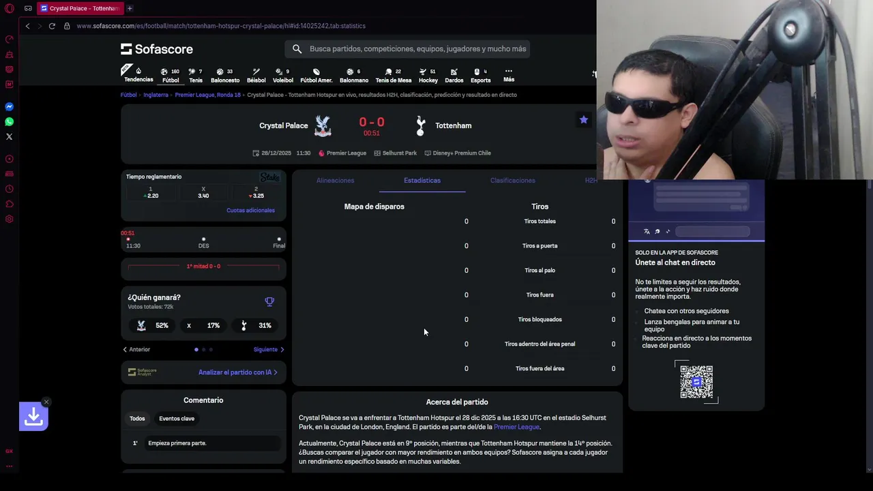Open the Crystal Palace team crest
This screenshot has height=491, width=873.
[323, 125]
